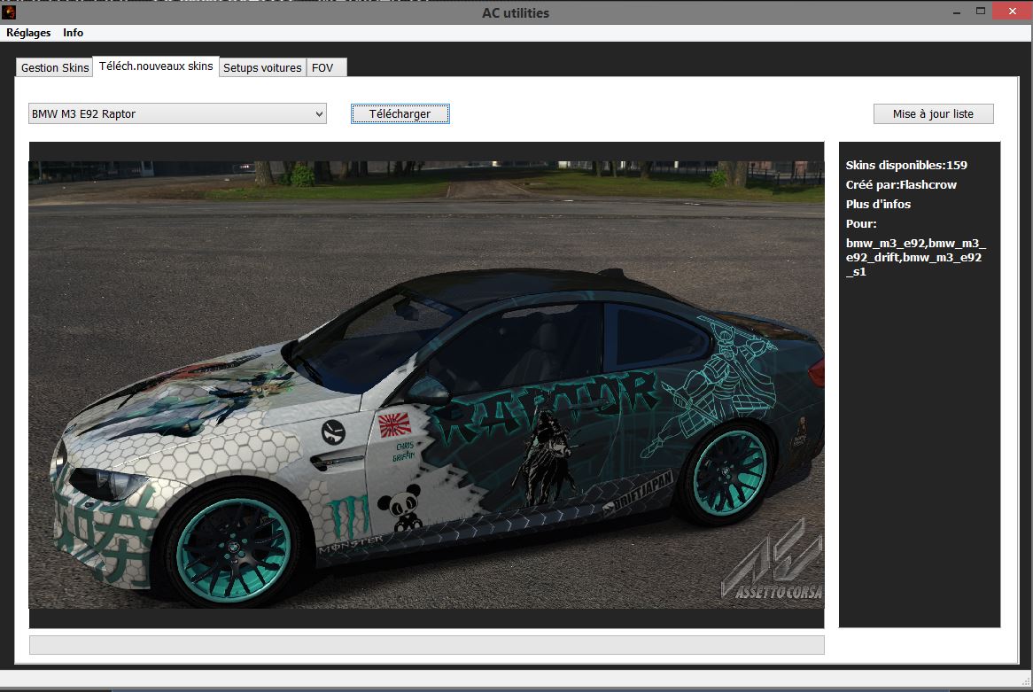Click the Télécharger button
The image size is (1033, 692).
point(400,113)
